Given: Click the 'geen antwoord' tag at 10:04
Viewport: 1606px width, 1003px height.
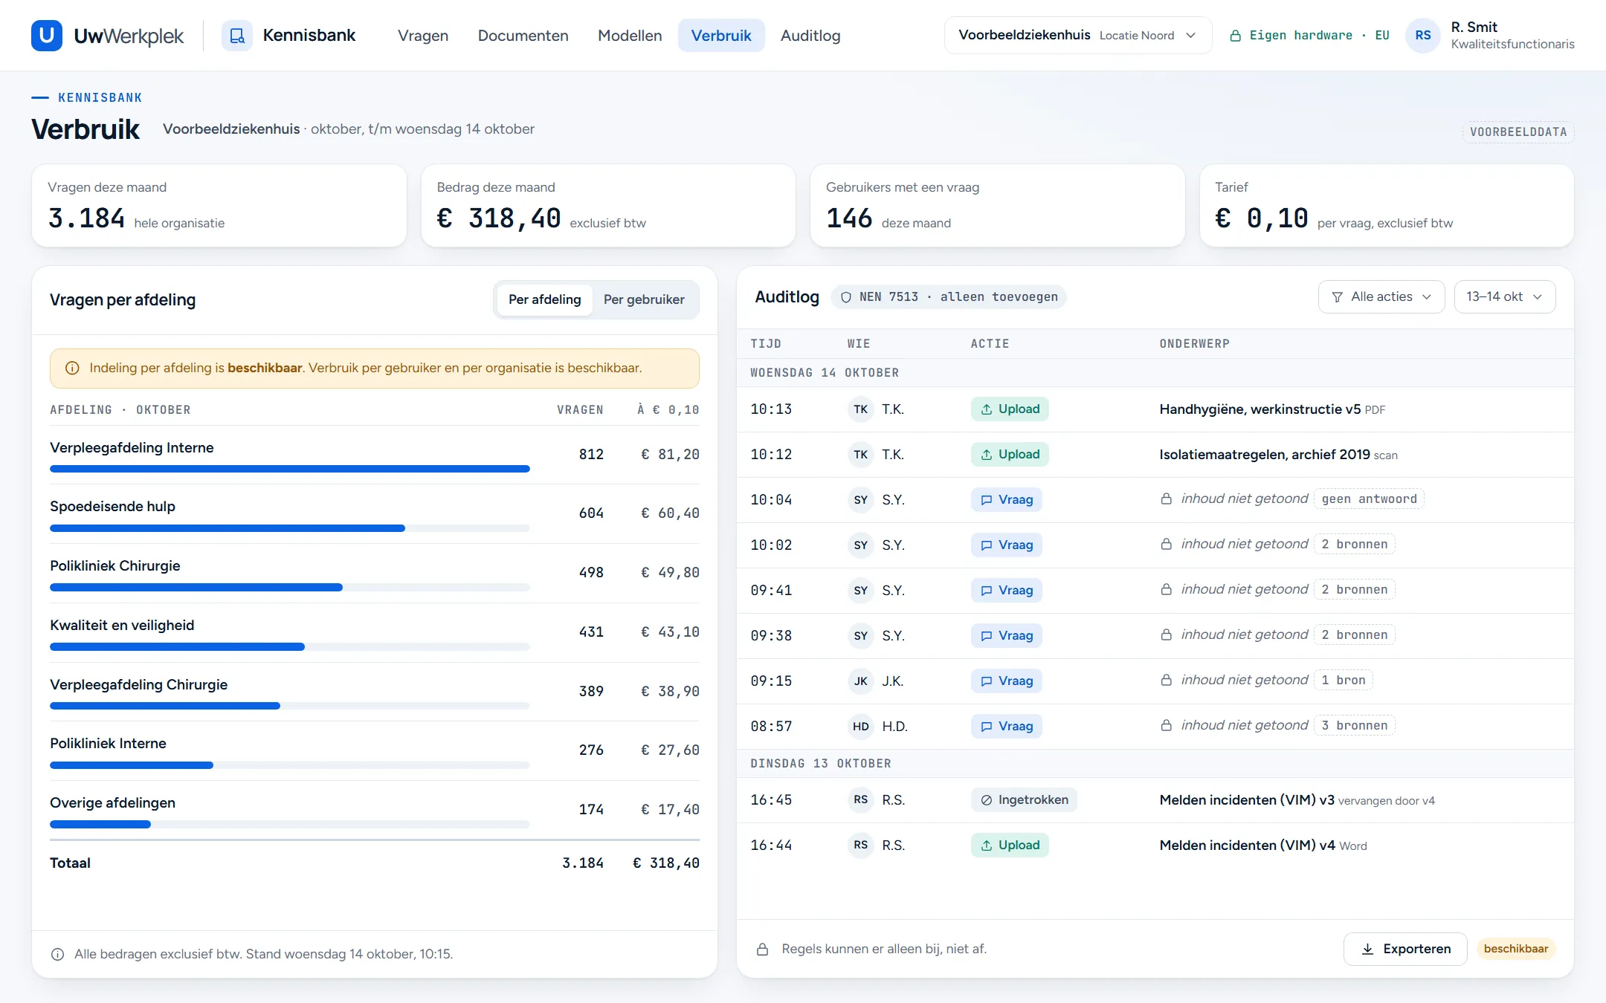Looking at the screenshot, I should (1369, 499).
